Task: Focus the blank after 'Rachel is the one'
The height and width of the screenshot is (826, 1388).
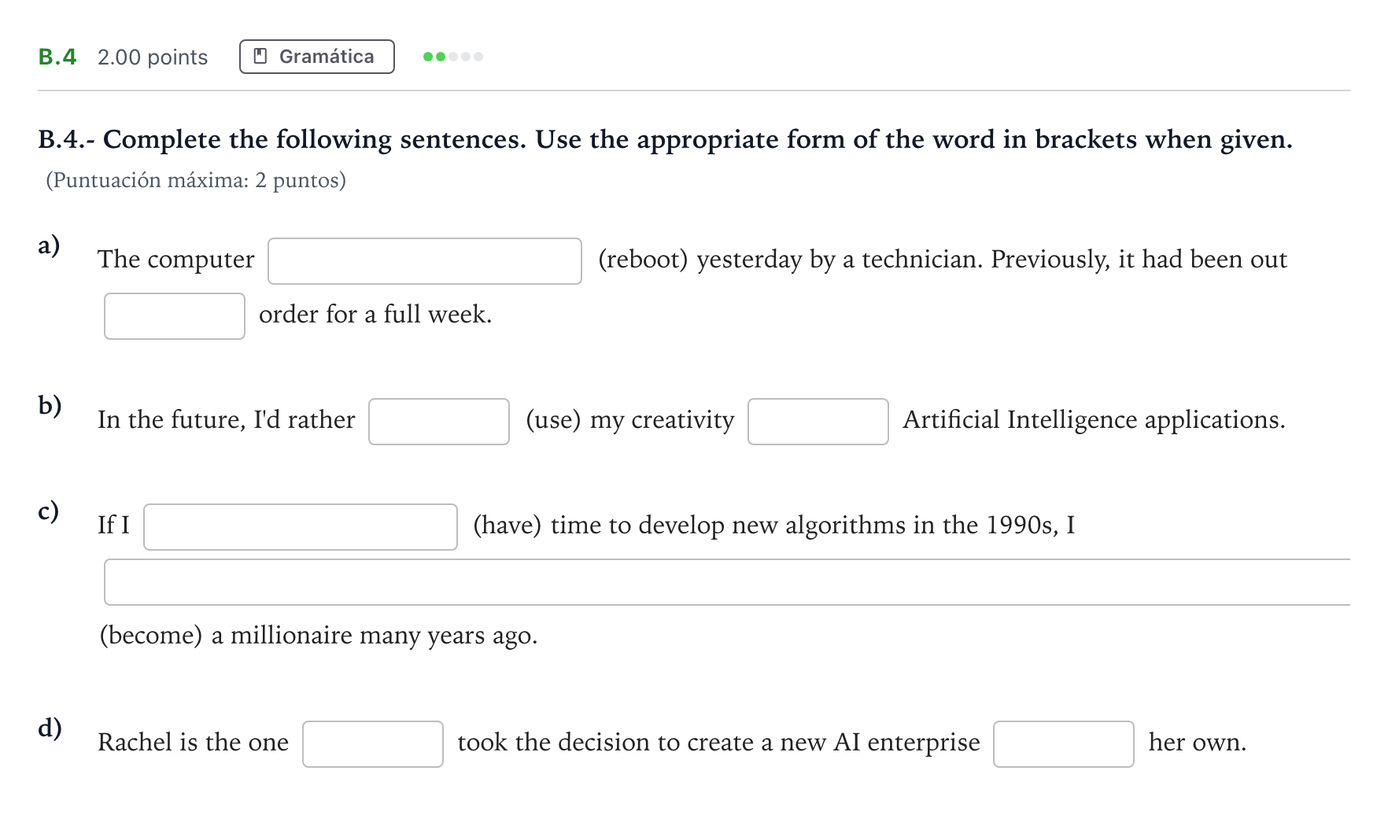Action: tap(373, 744)
